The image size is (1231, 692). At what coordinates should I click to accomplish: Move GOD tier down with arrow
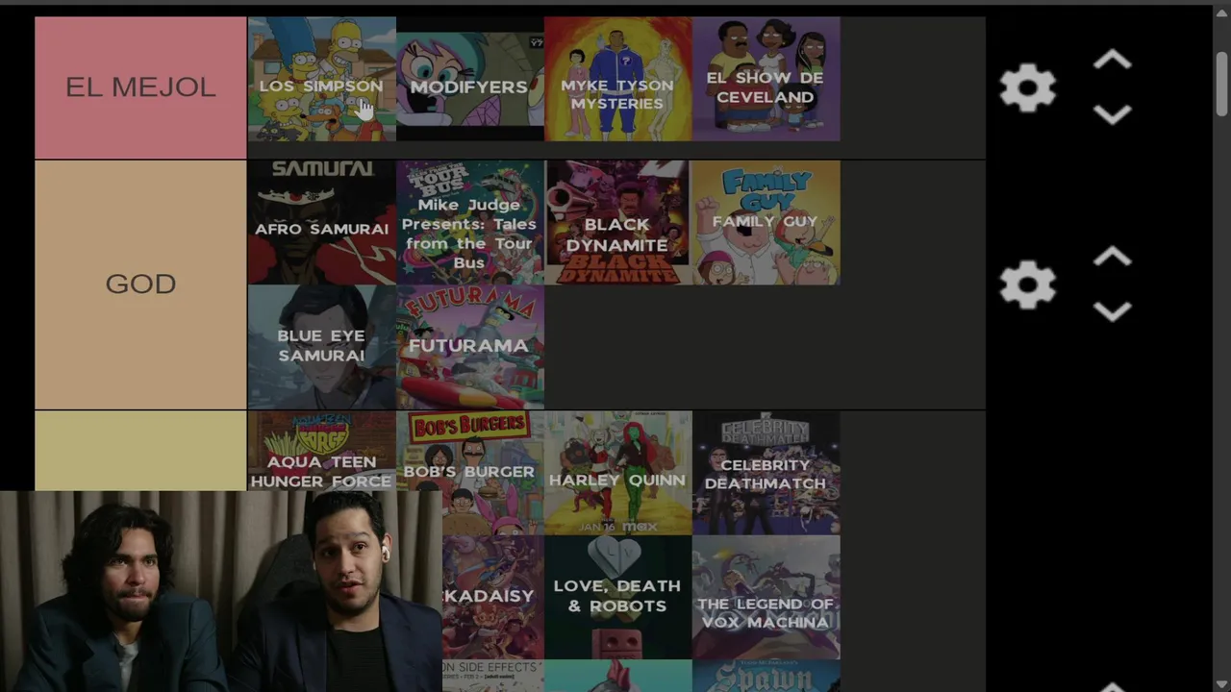[1113, 311]
